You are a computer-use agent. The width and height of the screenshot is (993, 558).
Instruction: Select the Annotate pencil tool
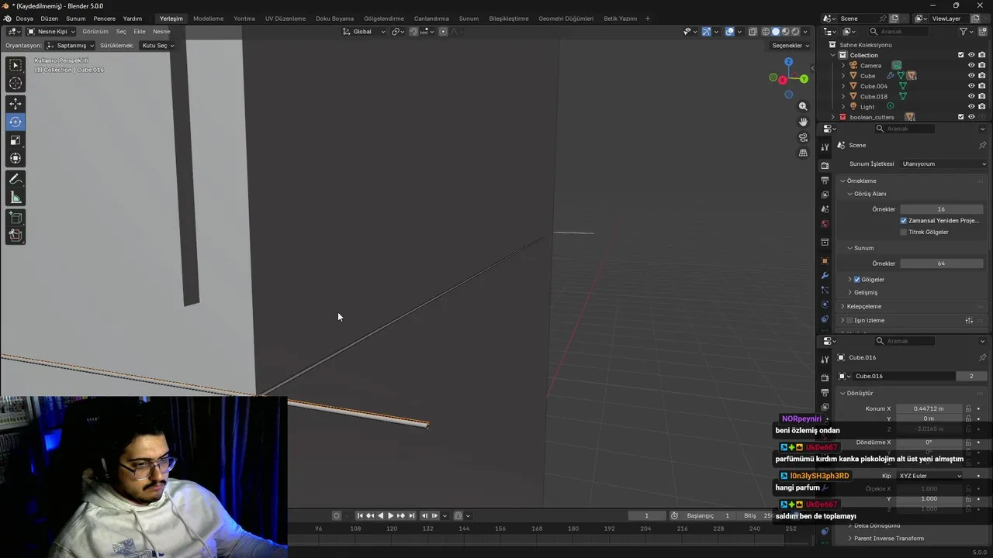click(x=16, y=179)
